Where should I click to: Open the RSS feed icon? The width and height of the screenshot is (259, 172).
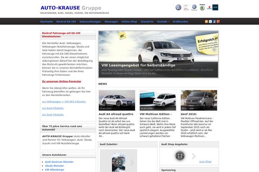[206, 21]
